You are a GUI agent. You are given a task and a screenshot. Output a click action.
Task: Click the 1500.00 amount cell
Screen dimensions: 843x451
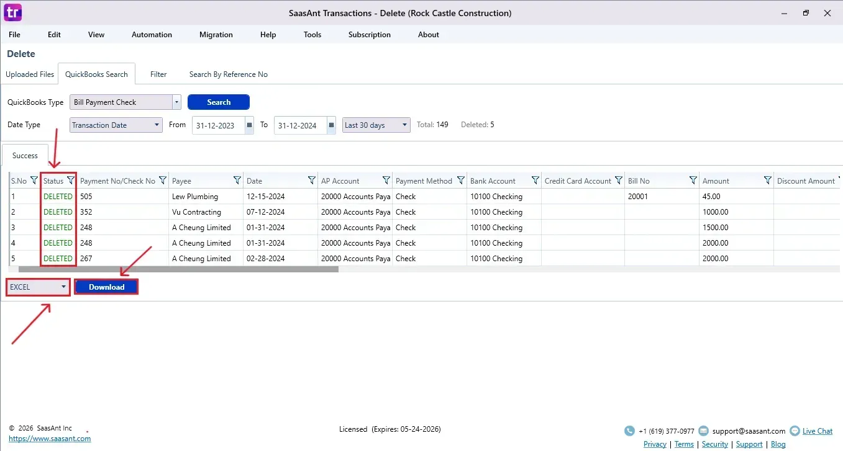[x=736, y=227]
